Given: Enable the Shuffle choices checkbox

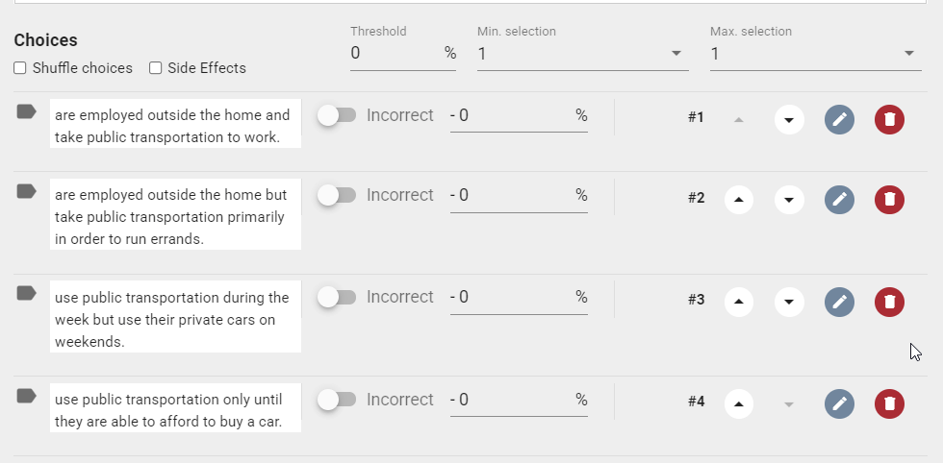Looking at the screenshot, I should click(x=20, y=68).
